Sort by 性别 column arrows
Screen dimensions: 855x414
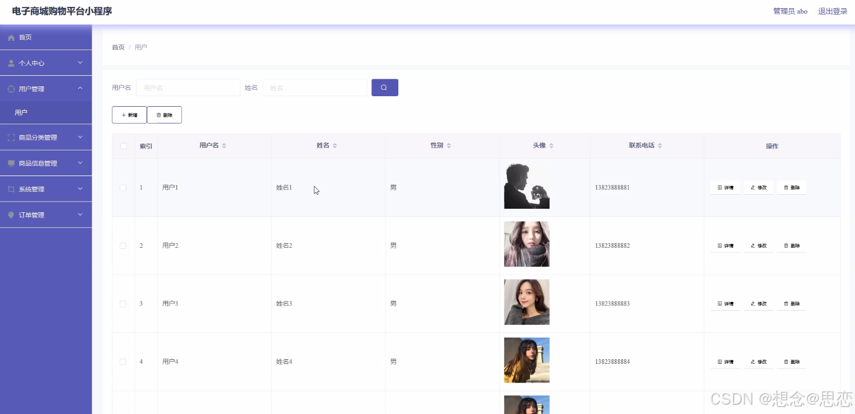[x=449, y=146]
